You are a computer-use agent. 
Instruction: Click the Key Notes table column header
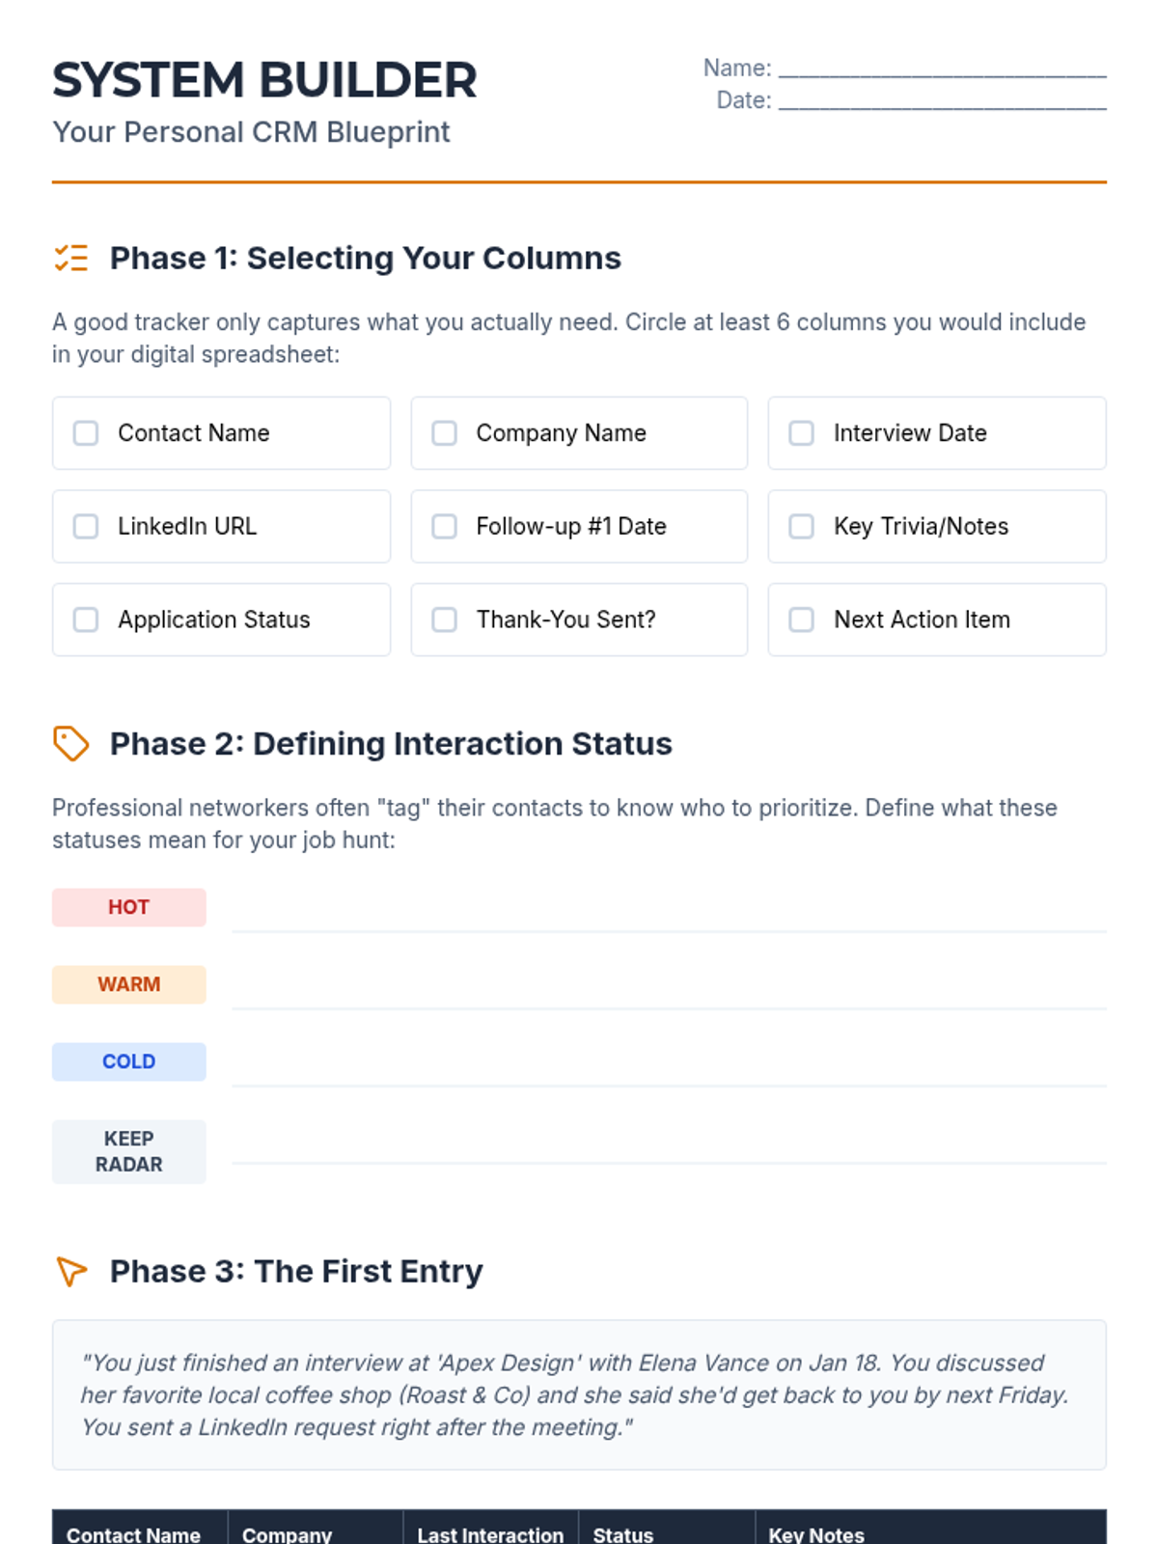point(816,1533)
